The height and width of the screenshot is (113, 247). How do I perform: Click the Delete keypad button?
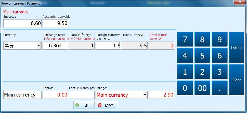point(236,47)
